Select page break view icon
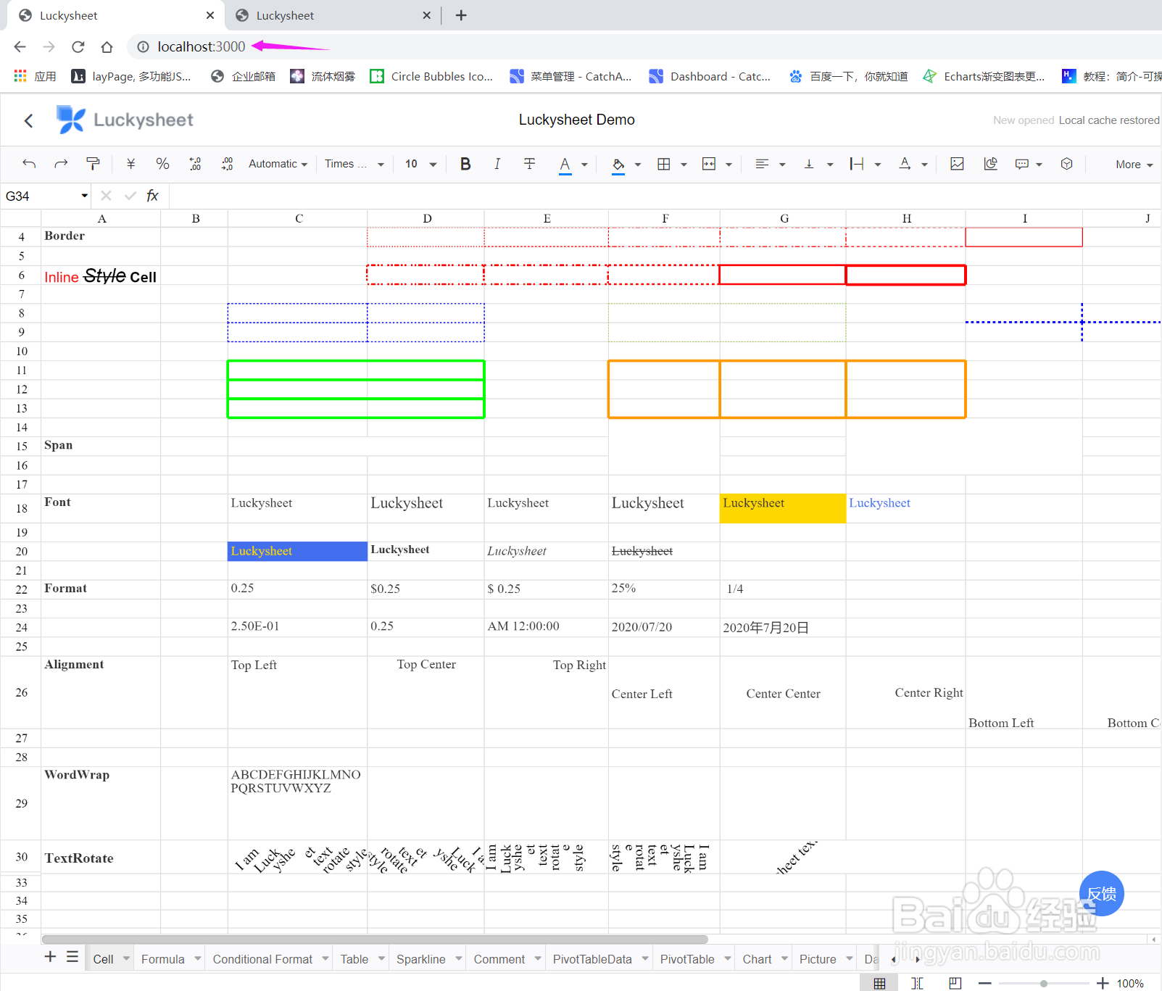Image resolution: width=1162 pixels, height=991 pixels. (917, 983)
